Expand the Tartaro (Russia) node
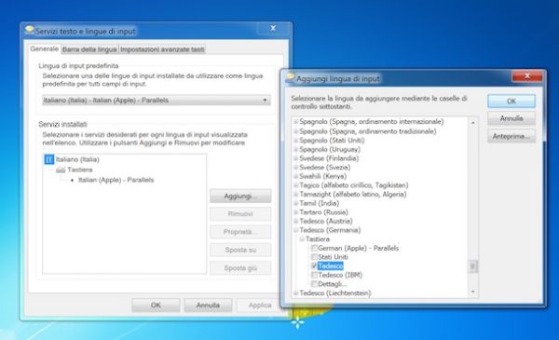Image resolution: width=559 pixels, height=340 pixels. (x=295, y=212)
